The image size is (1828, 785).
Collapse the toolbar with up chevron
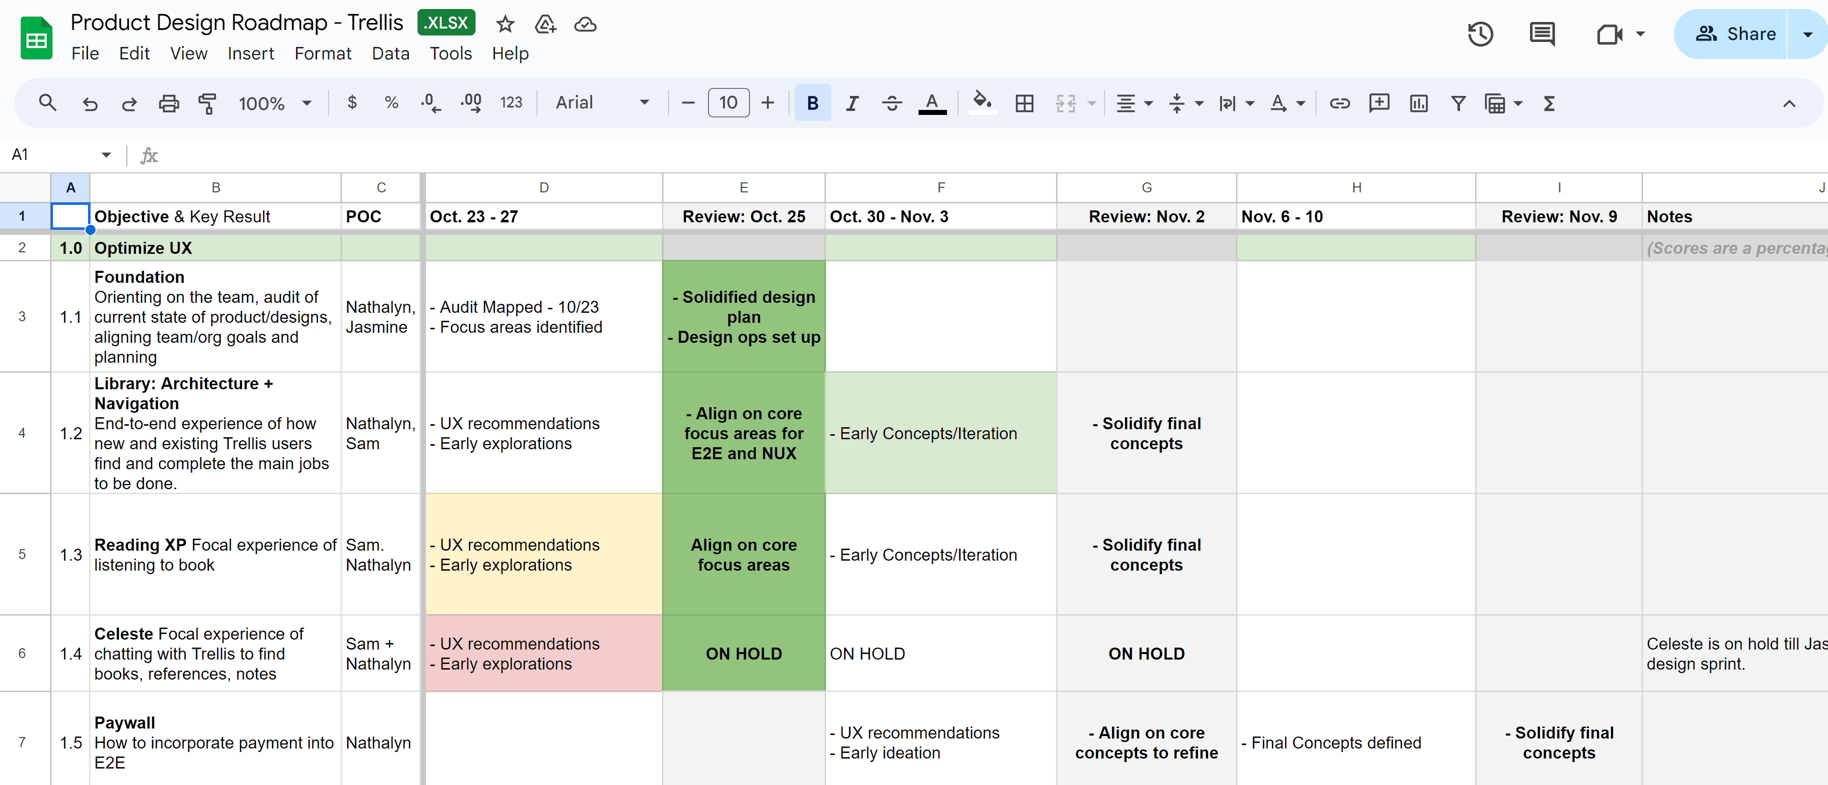pos(1789,103)
